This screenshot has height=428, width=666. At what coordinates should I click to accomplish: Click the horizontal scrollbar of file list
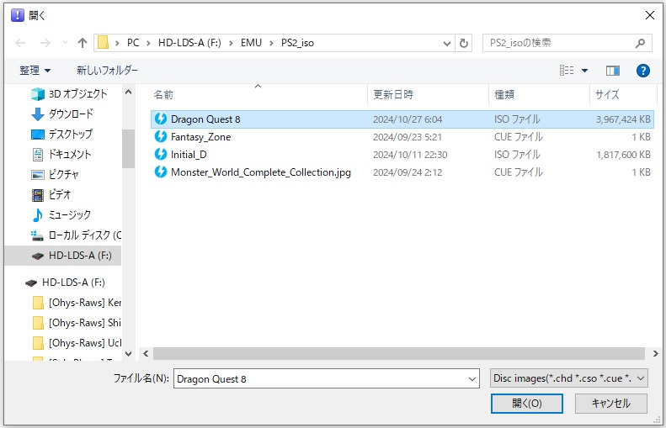point(399,353)
